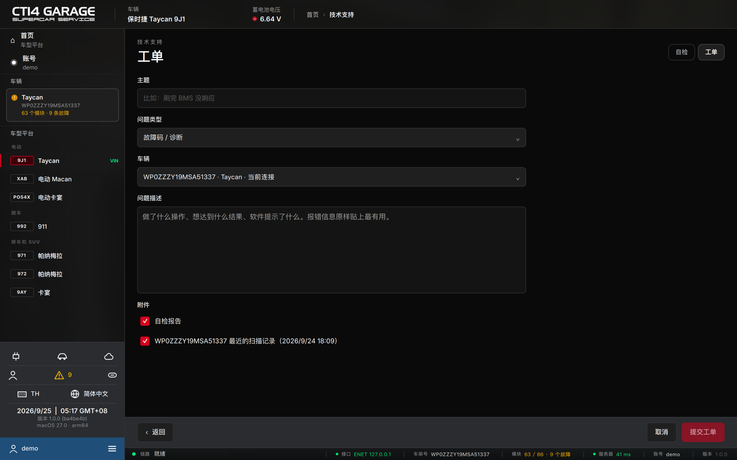This screenshot has width=737, height=460.
Task: Click the red battery voltage warning dot
Action: tap(255, 19)
